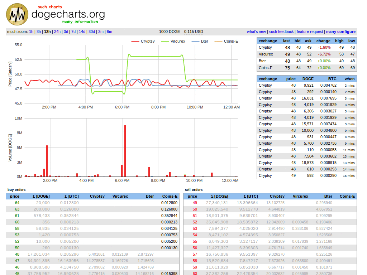Image resolution: width=367 pixels, height=275 pixels.
Task: Click the sell orders heading
Action: click(x=194, y=190)
